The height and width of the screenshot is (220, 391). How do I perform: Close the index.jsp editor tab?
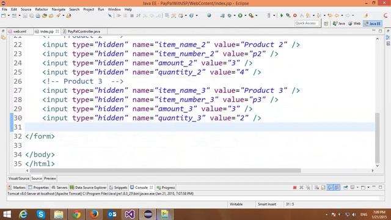click(x=57, y=31)
